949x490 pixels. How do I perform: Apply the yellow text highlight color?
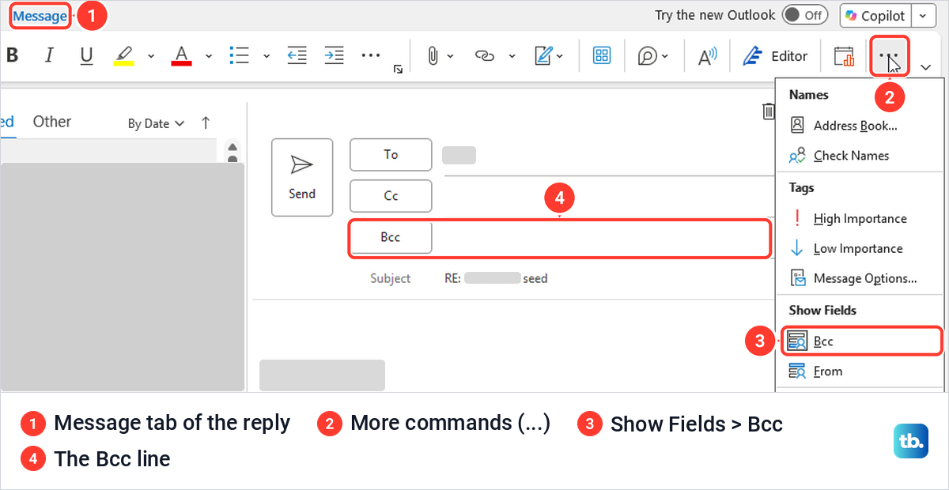(x=123, y=55)
